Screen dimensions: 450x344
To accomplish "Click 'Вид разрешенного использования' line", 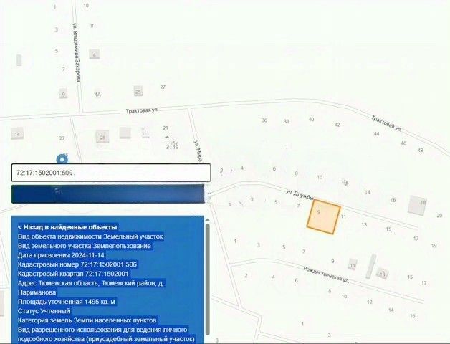I will [102, 330].
